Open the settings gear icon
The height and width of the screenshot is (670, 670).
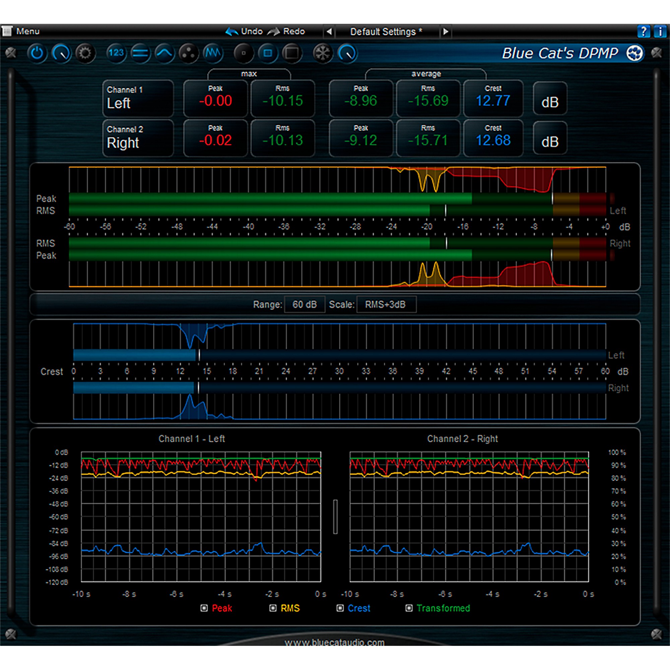click(x=84, y=53)
